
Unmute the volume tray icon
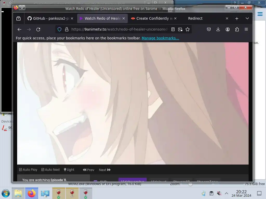(x=219, y=193)
